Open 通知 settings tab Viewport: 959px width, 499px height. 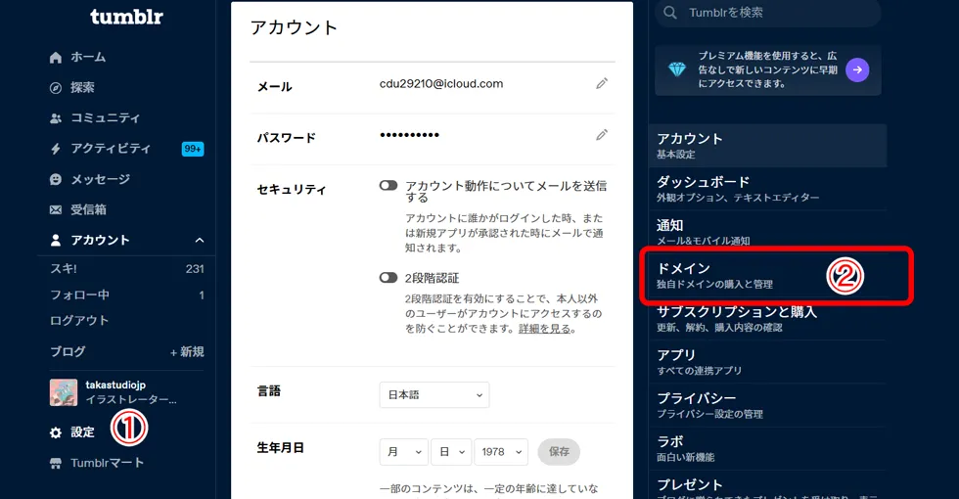point(768,233)
